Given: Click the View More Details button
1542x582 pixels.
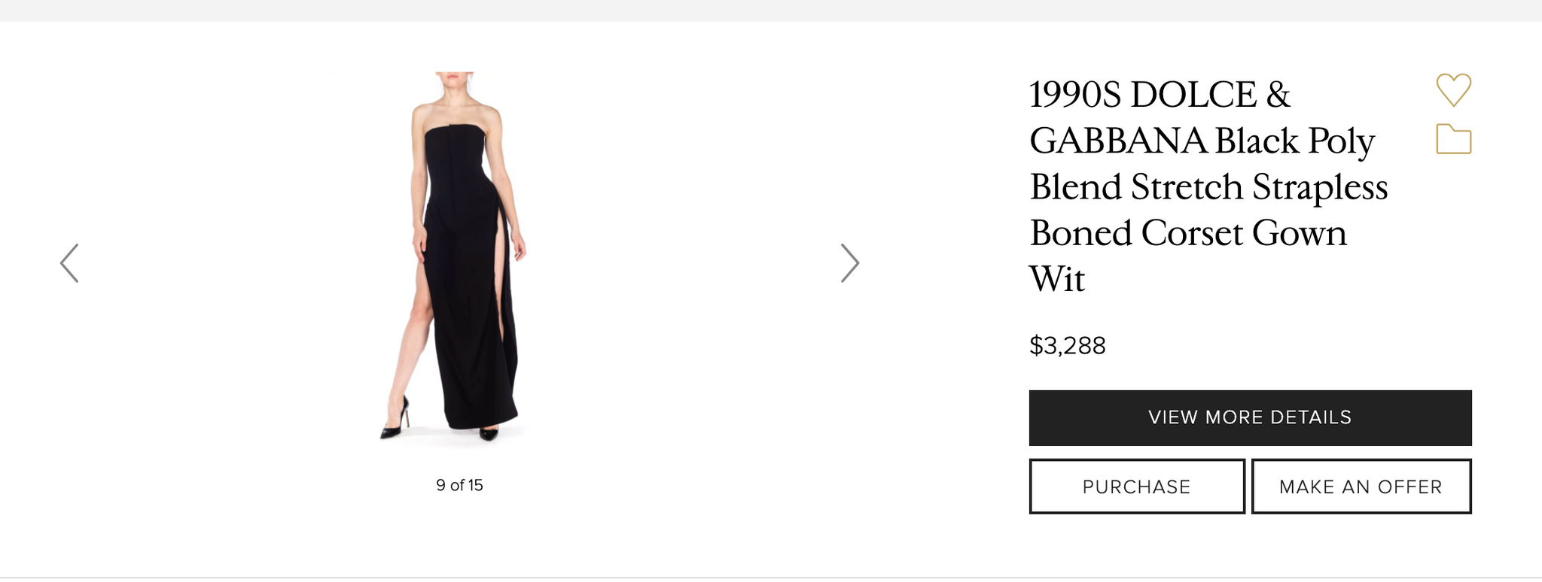Looking at the screenshot, I should [x=1250, y=417].
